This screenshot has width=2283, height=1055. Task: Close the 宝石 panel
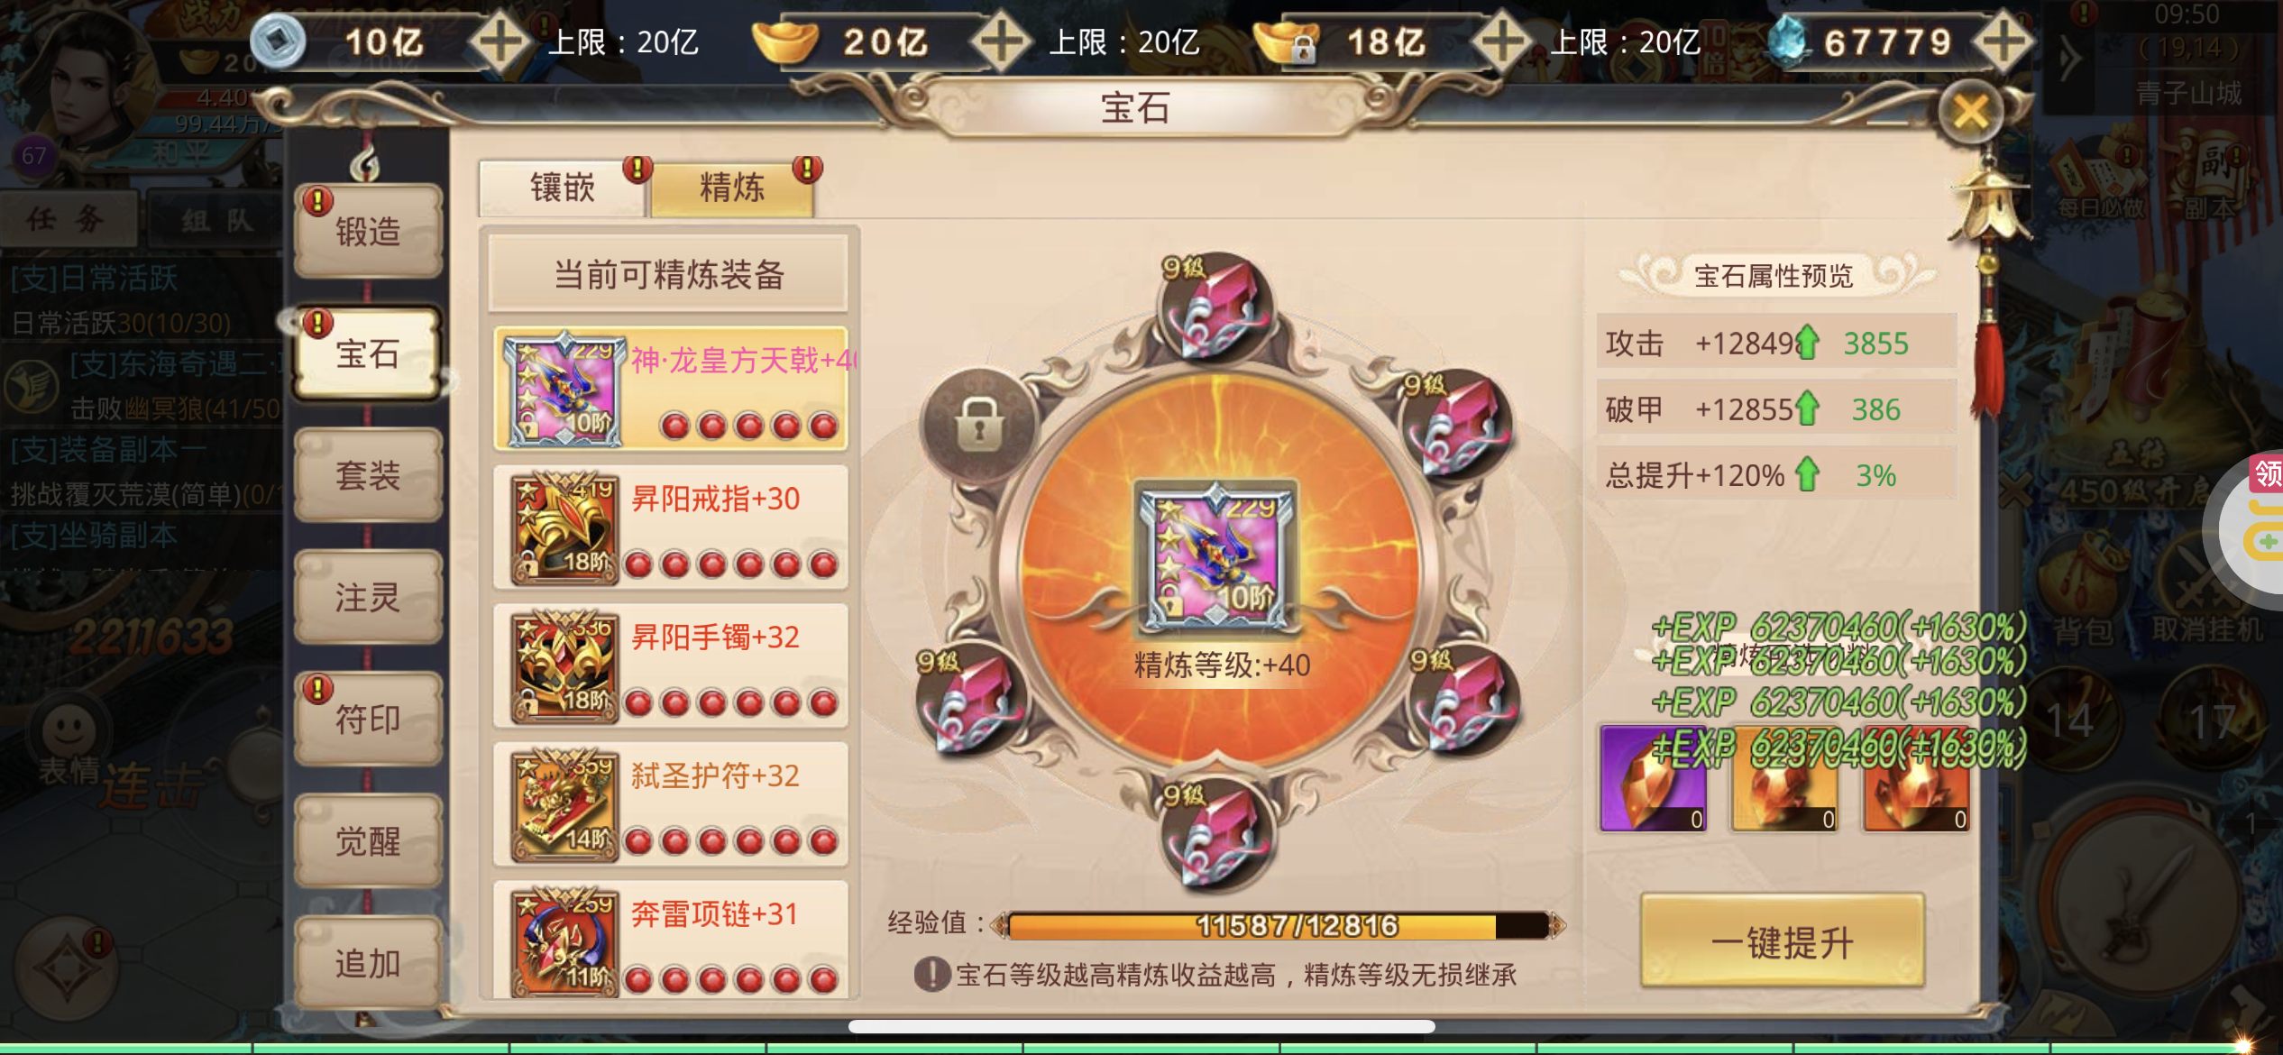[1971, 112]
